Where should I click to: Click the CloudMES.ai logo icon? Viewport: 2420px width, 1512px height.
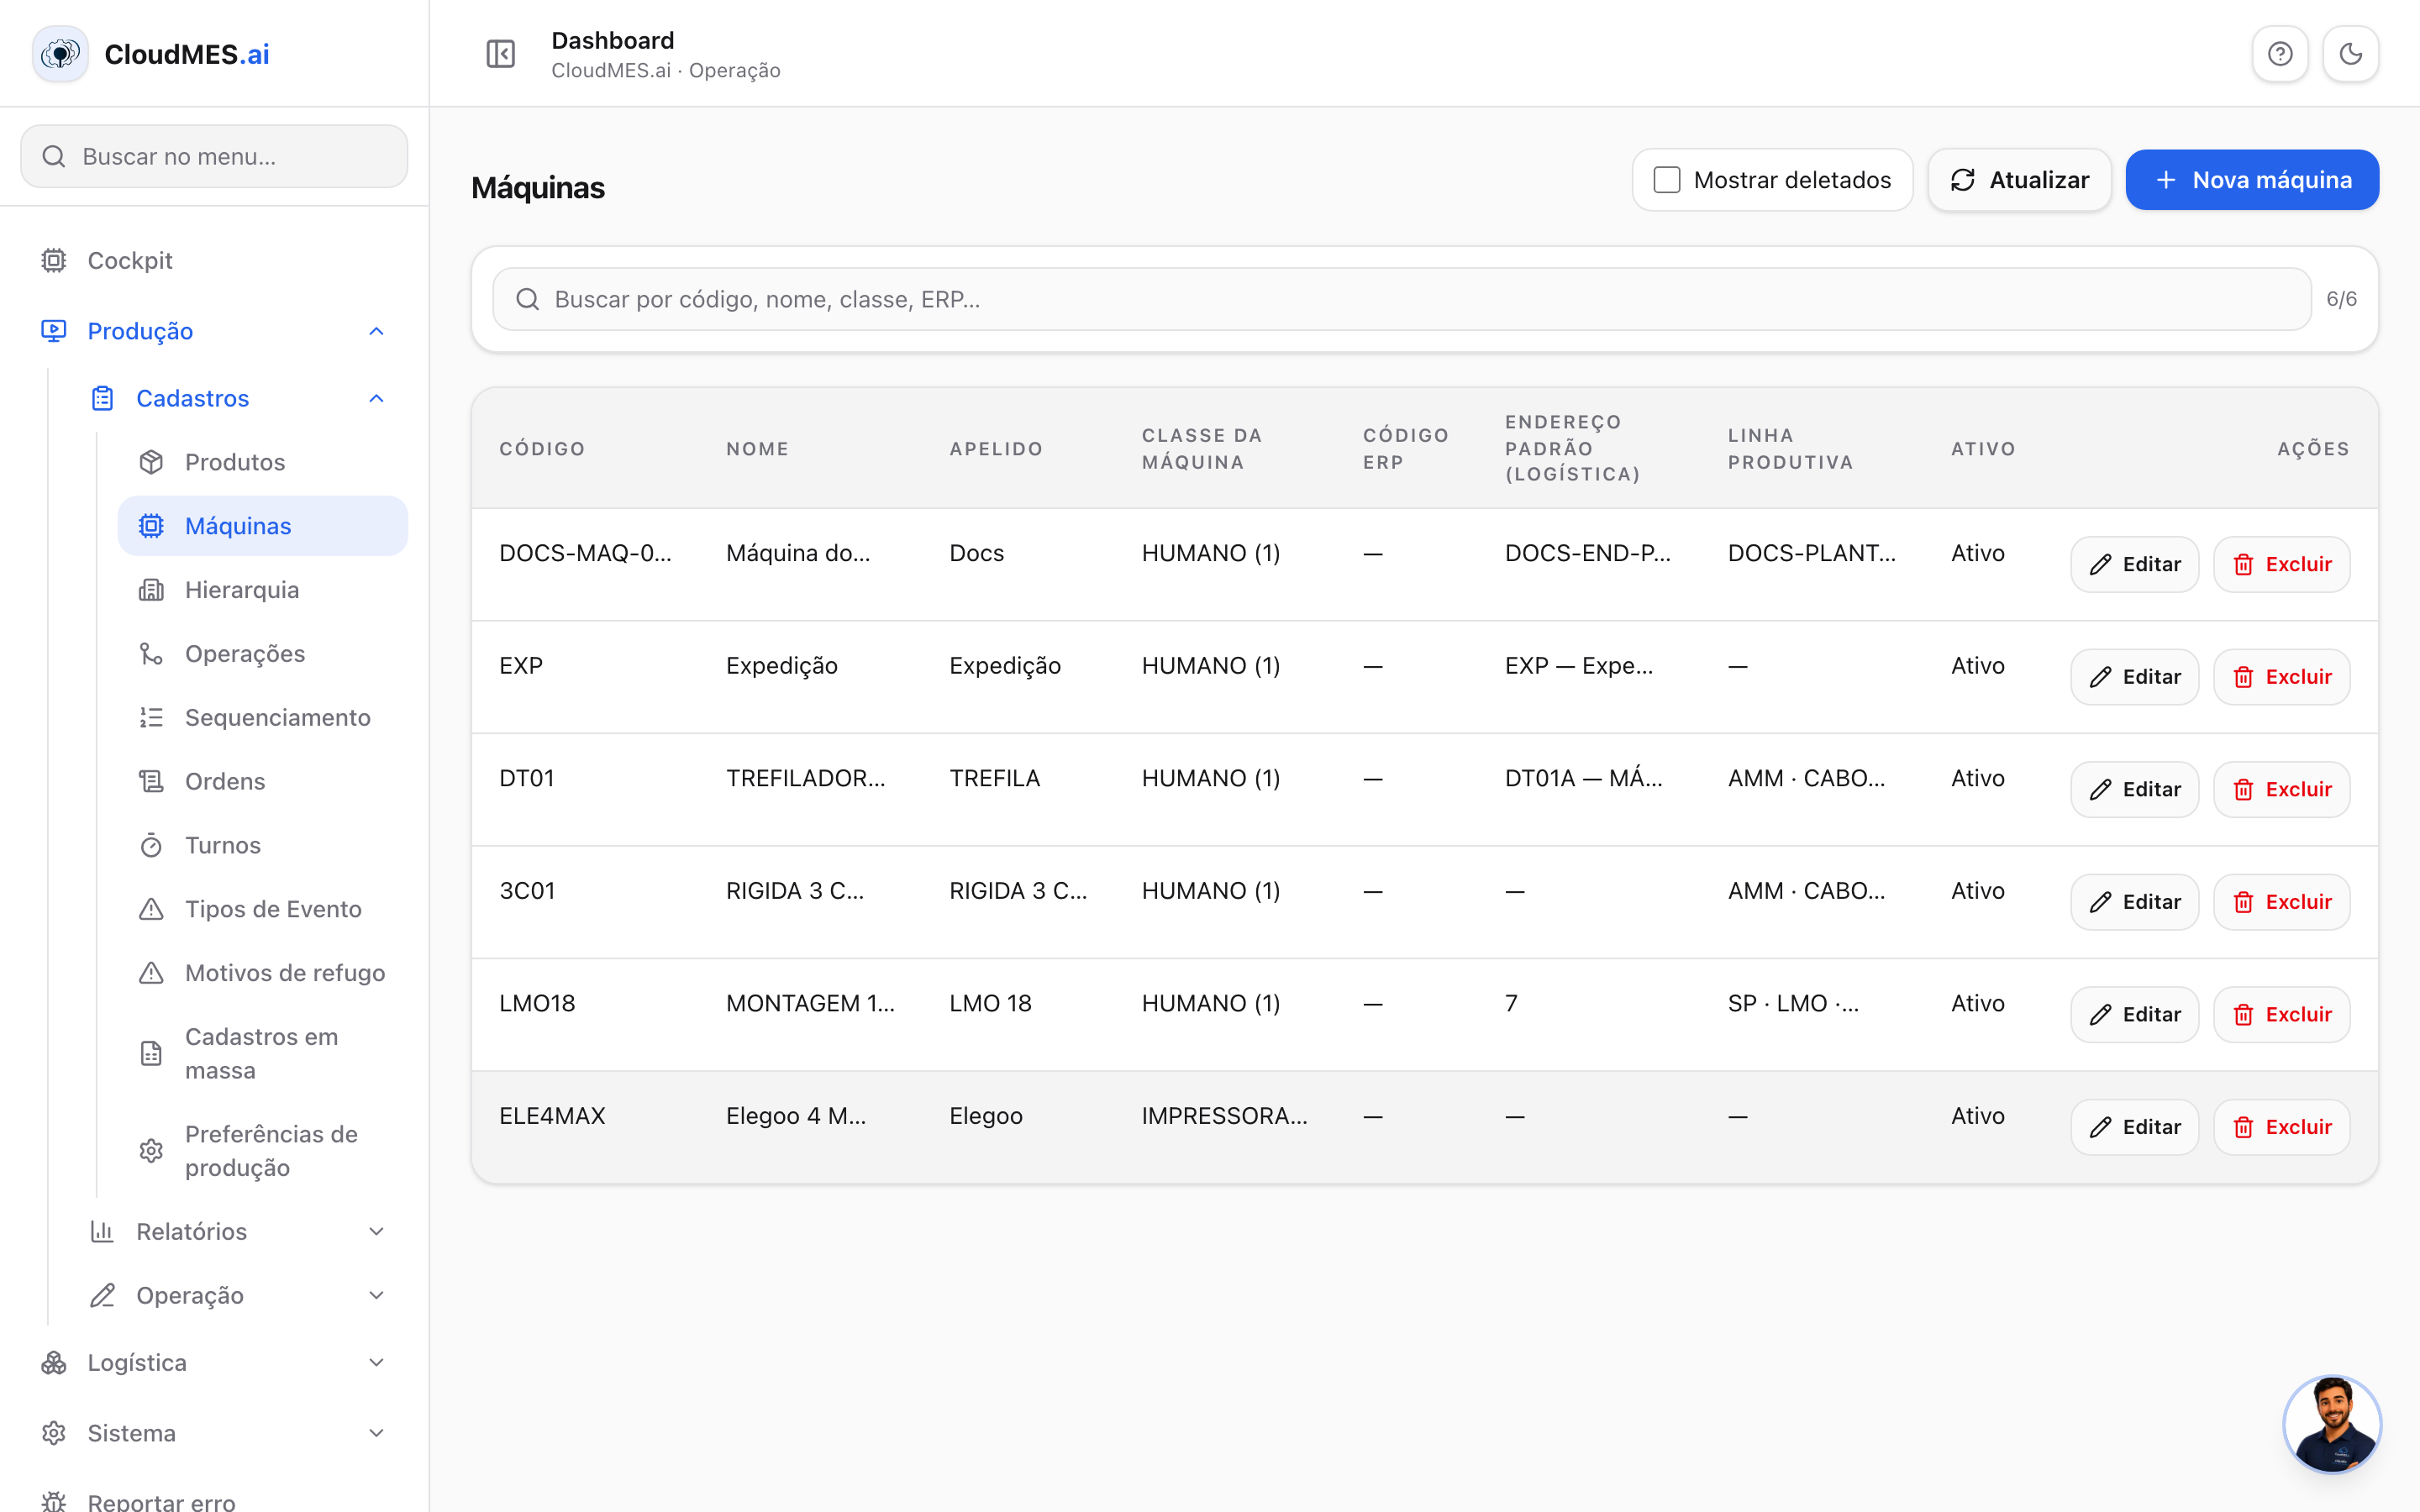[60, 54]
